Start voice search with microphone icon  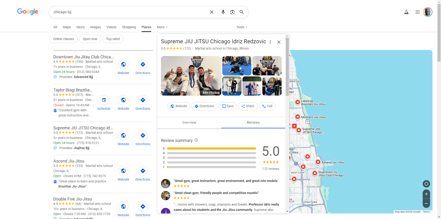(223, 12)
